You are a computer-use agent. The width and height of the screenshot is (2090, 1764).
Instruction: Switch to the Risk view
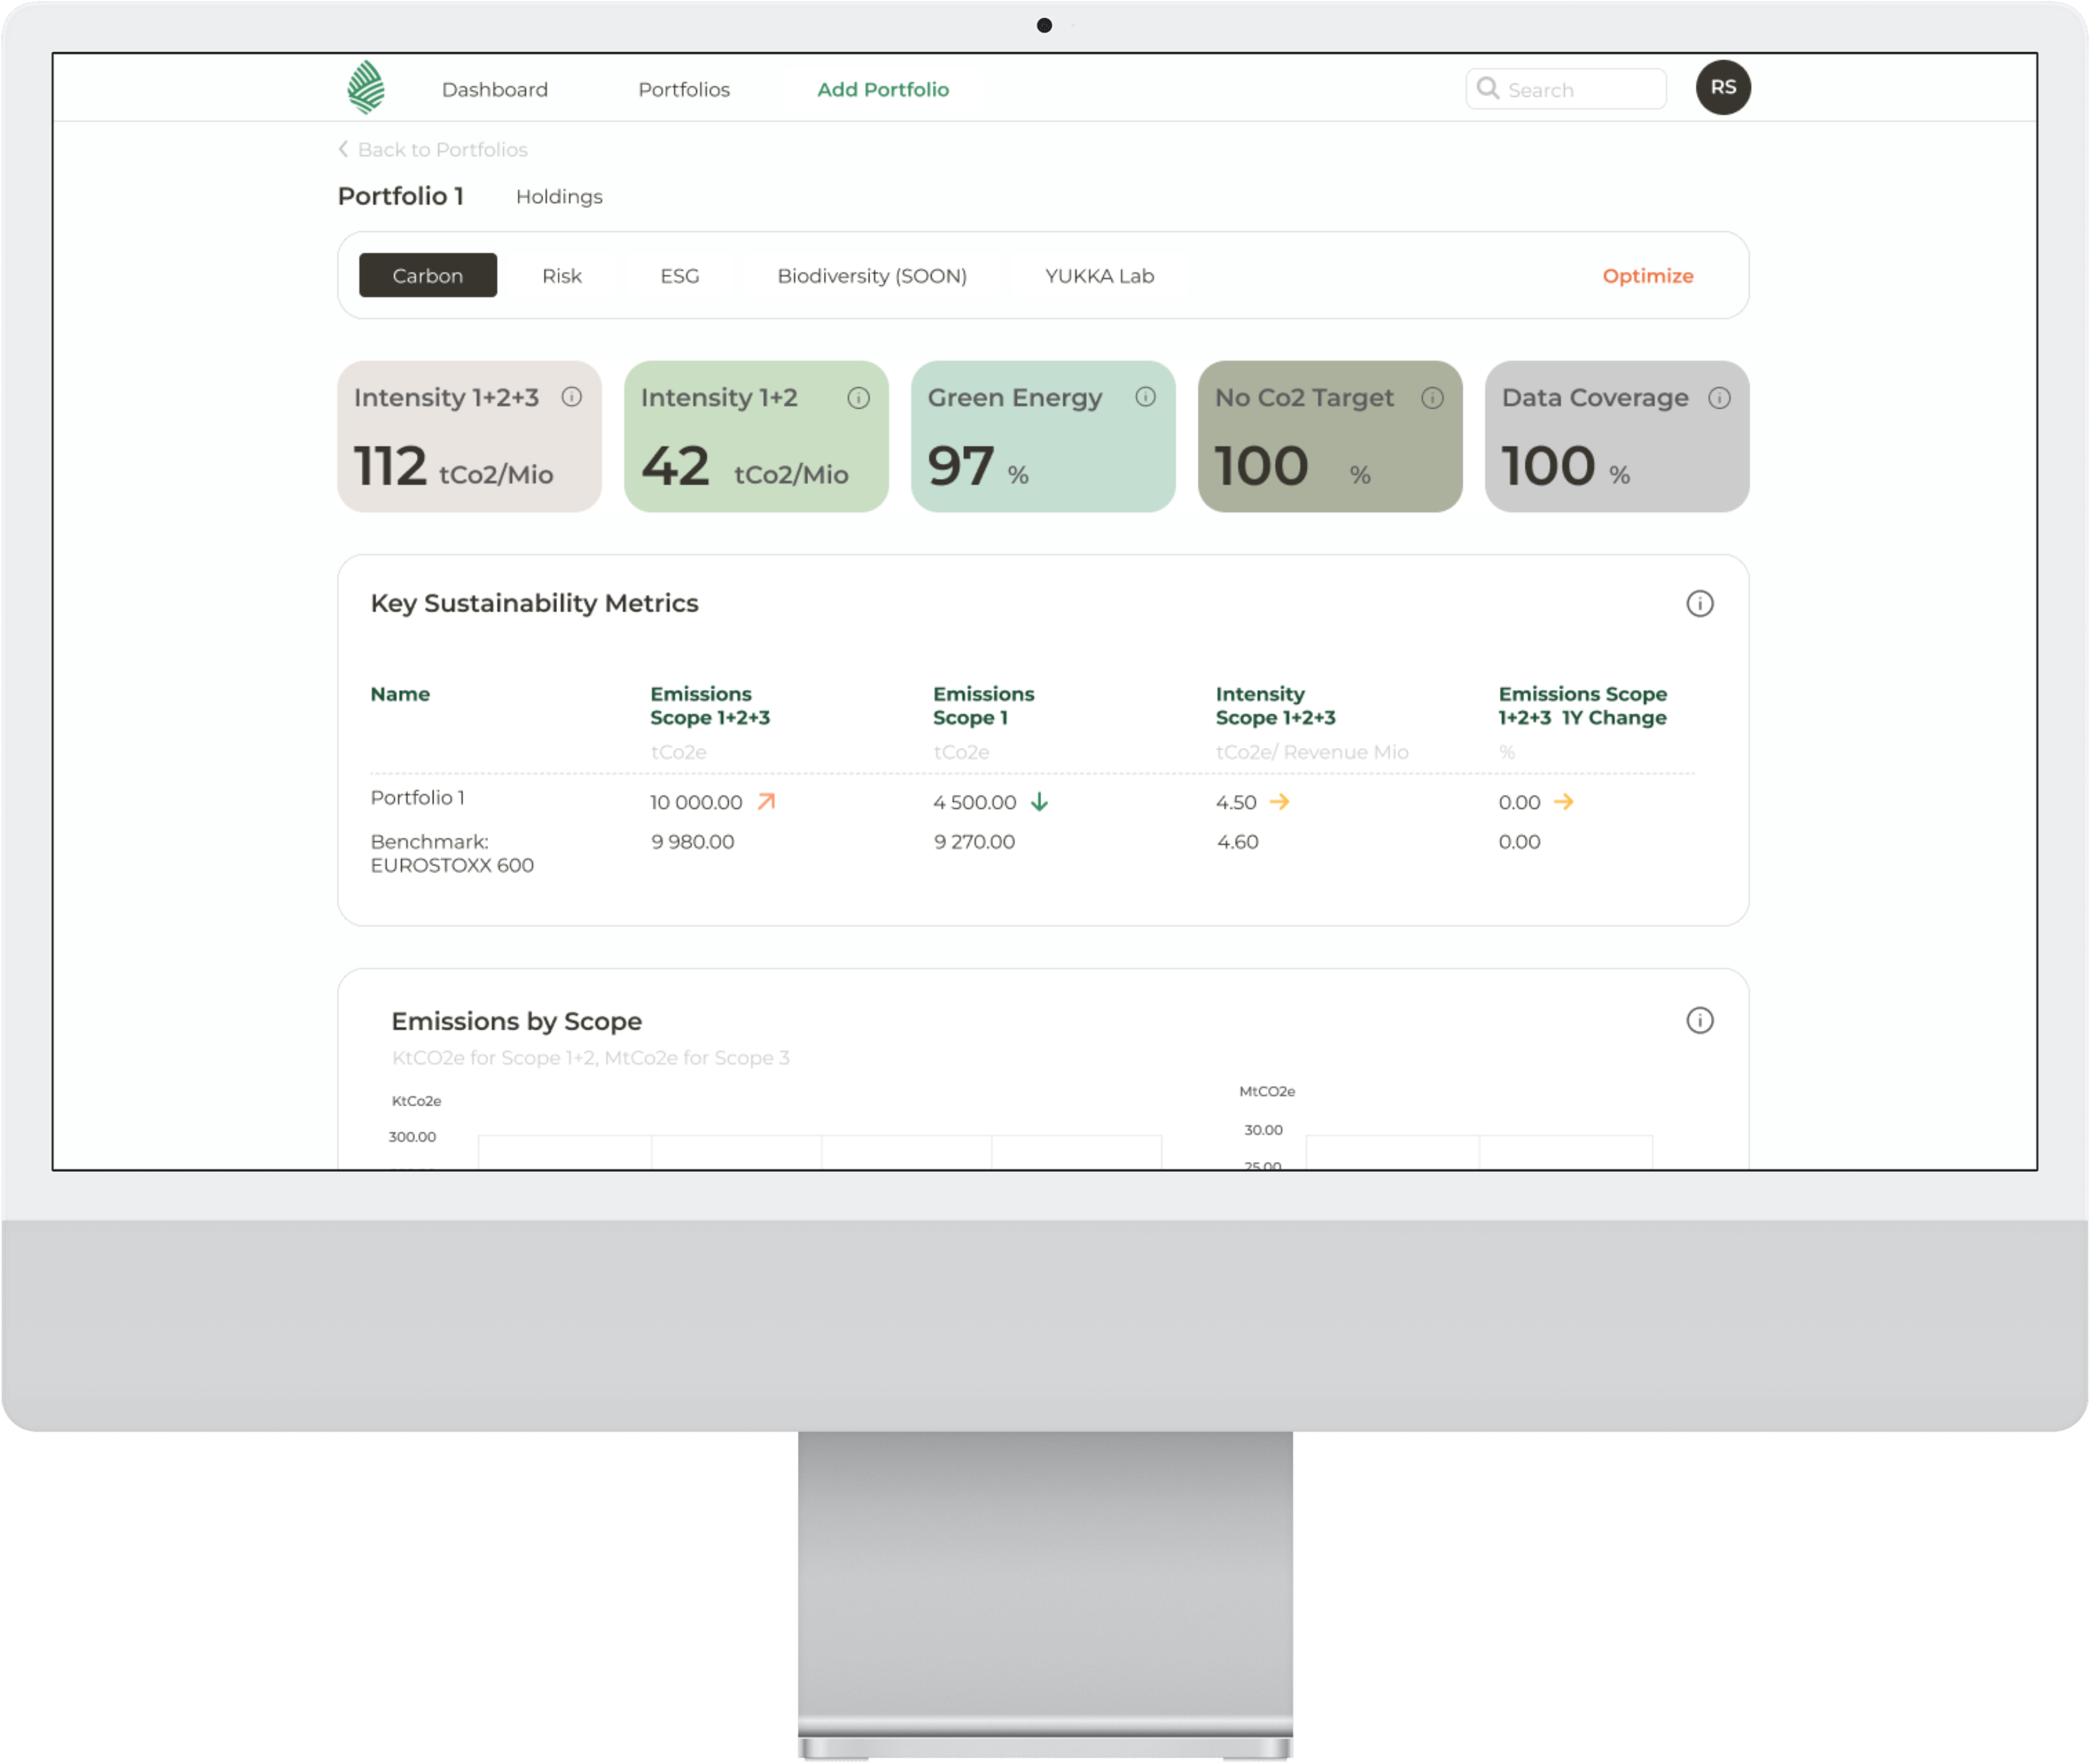563,275
